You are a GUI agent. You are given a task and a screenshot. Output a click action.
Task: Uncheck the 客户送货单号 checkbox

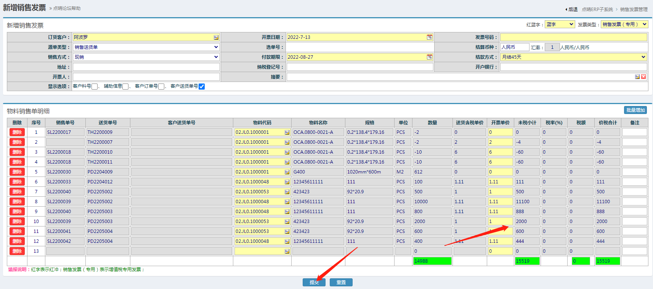coord(202,87)
